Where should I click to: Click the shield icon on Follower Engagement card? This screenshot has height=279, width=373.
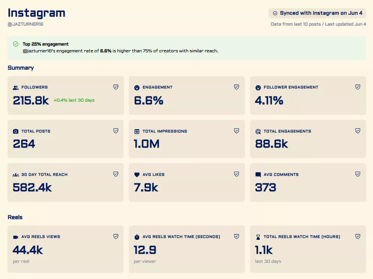(358, 87)
